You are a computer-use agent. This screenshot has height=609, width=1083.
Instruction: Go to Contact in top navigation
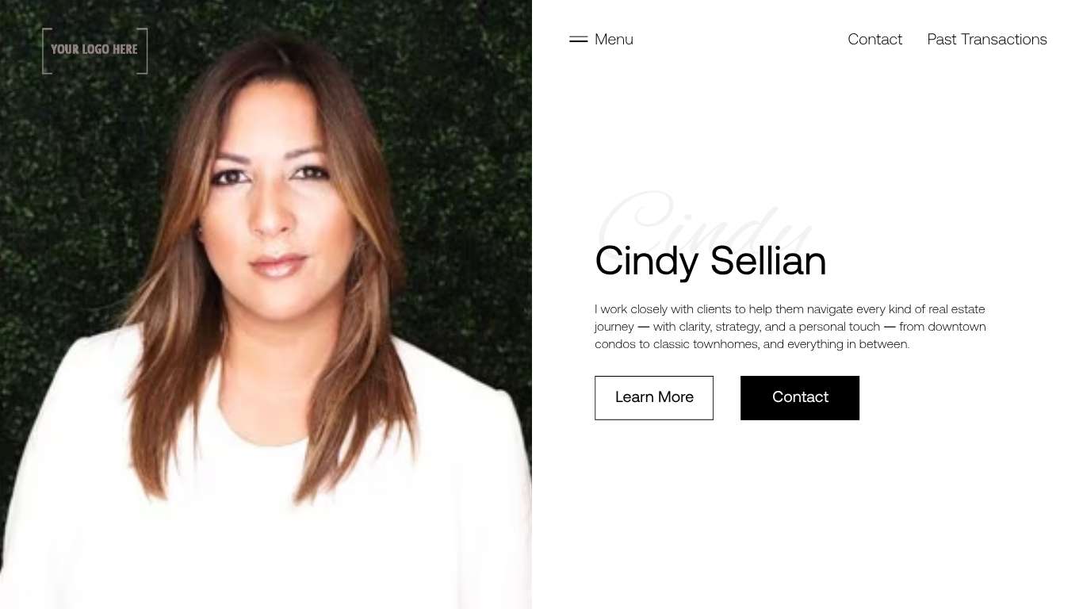[874, 40]
